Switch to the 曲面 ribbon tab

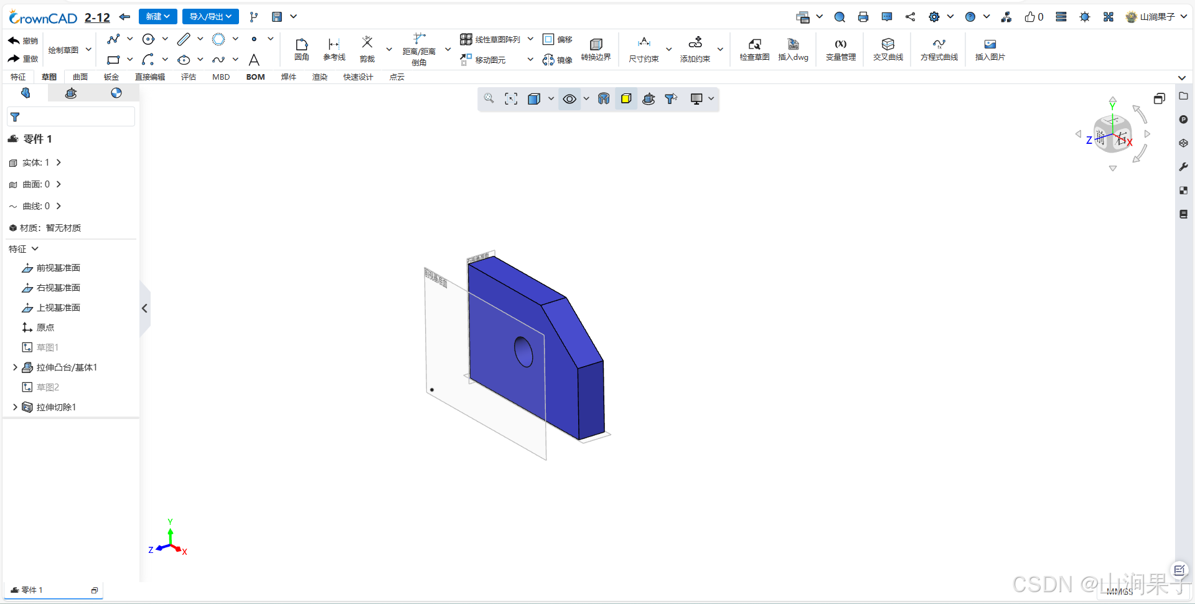pos(80,77)
